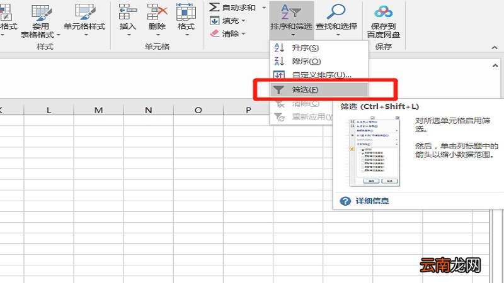Open the Cell Styles gallery
The image size is (504, 283).
click(84, 20)
